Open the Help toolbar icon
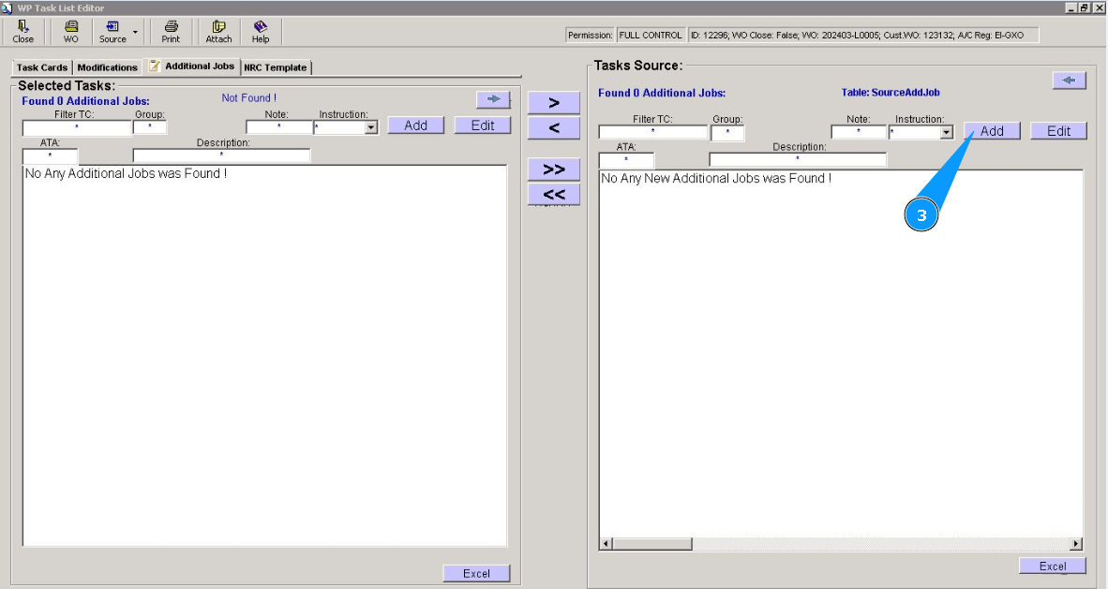The width and height of the screenshot is (1108, 589). (260, 32)
